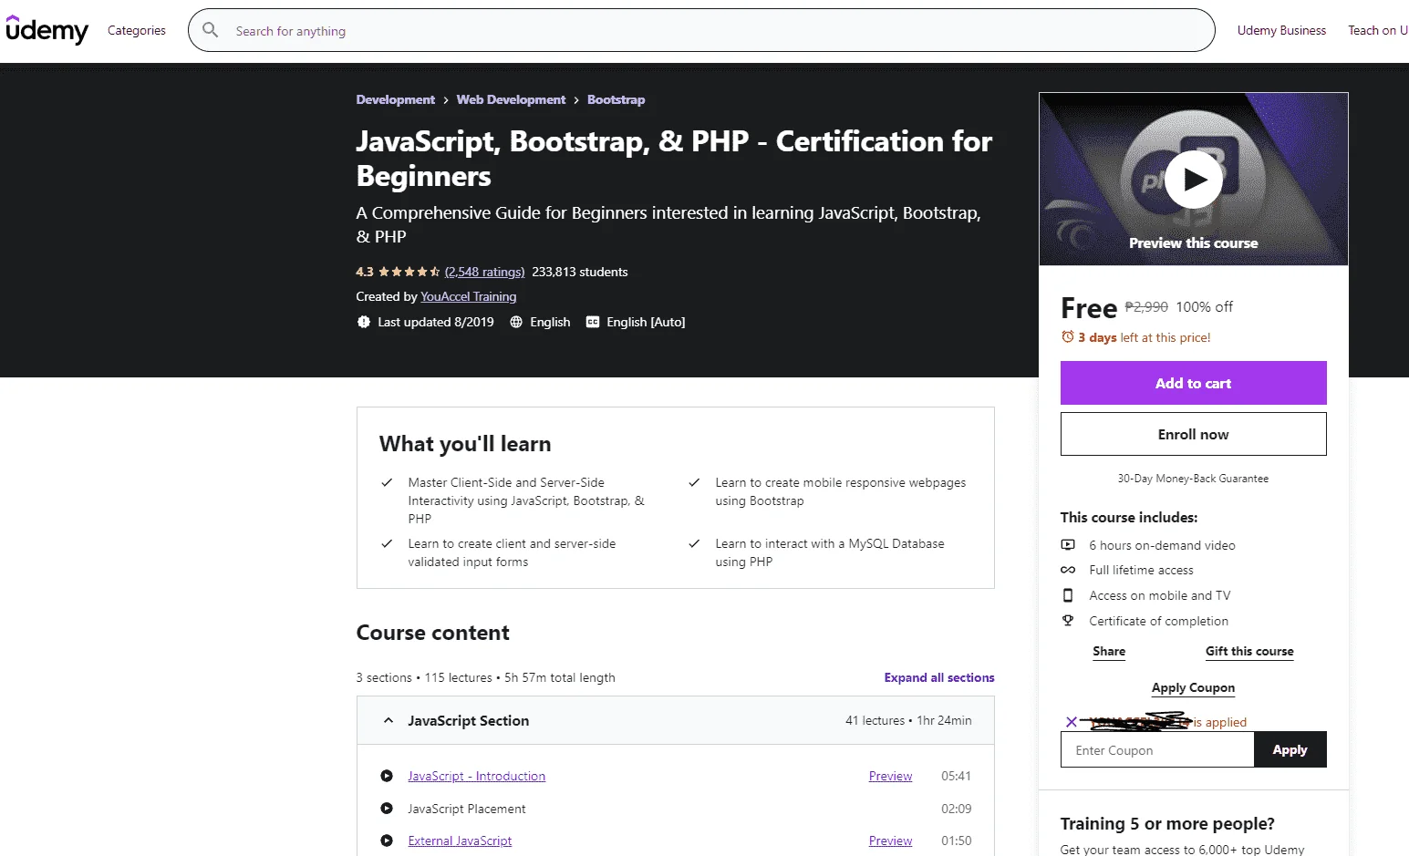The image size is (1409, 856).
Task: Play the course preview video
Action: (1194, 180)
